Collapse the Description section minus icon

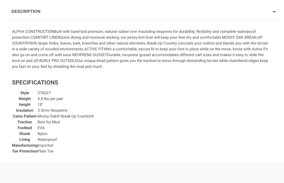[x=274, y=12]
